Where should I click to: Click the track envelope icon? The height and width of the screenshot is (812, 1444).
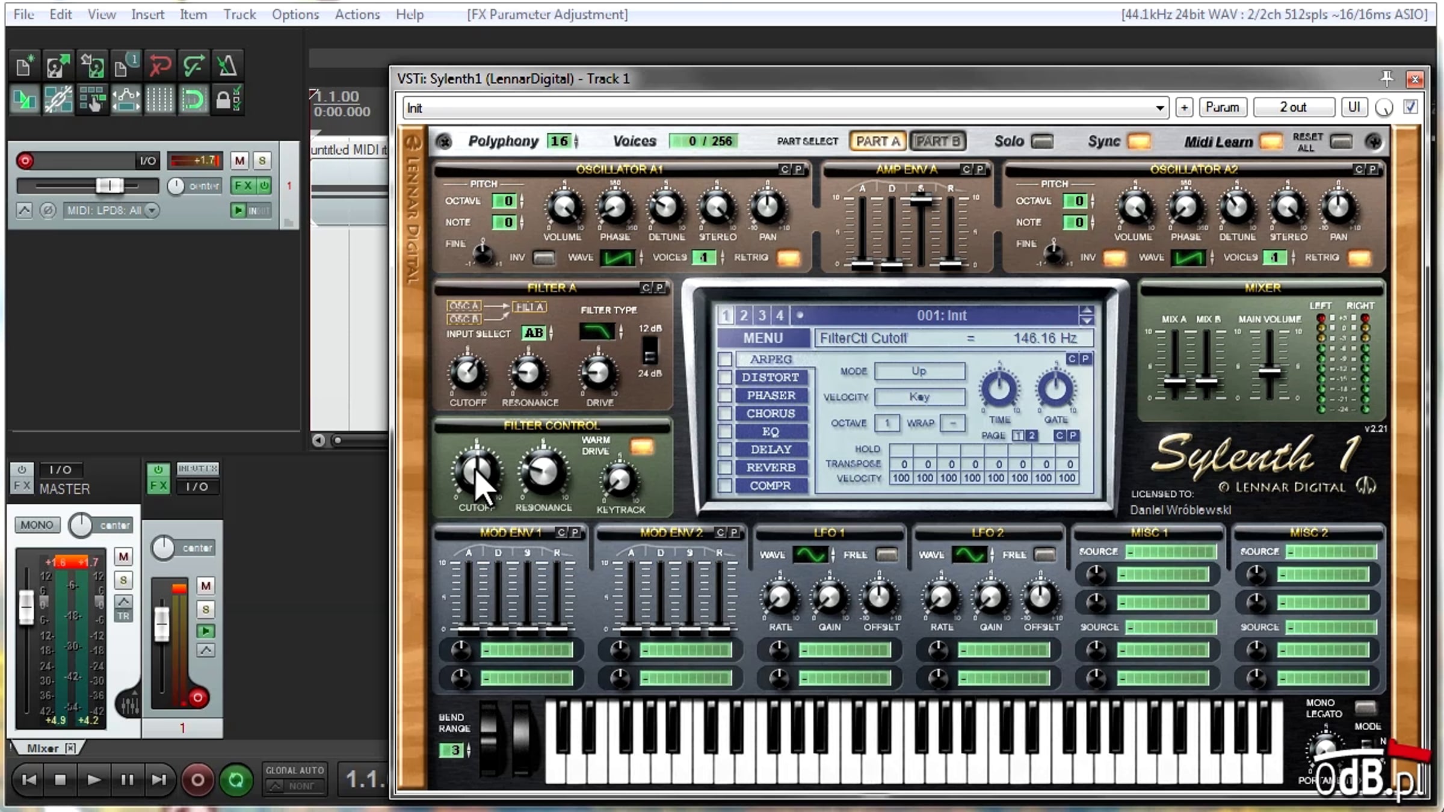pos(24,211)
